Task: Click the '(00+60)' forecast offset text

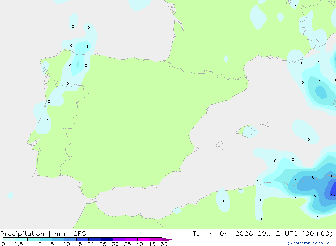Action: [x=317, y=233]
